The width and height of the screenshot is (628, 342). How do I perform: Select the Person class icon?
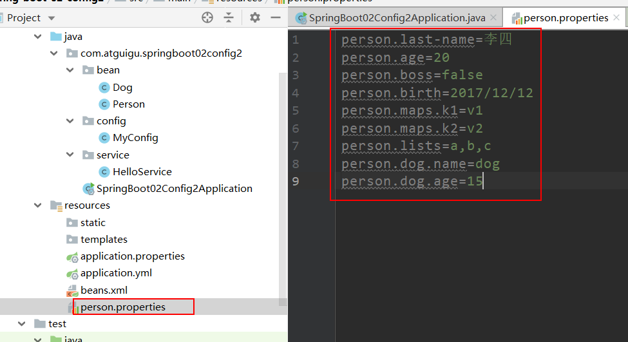pyautogui.click(x=104, y=104)
